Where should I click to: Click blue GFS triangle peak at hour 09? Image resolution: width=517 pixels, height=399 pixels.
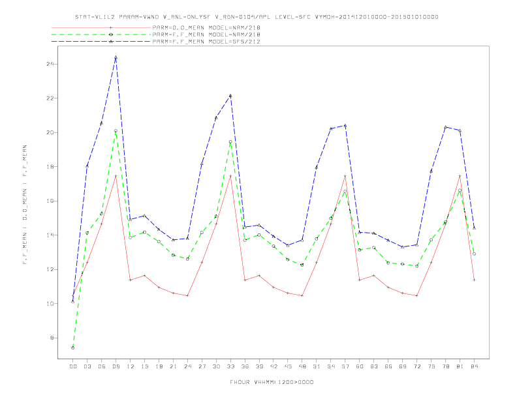[x=116, y=57]
